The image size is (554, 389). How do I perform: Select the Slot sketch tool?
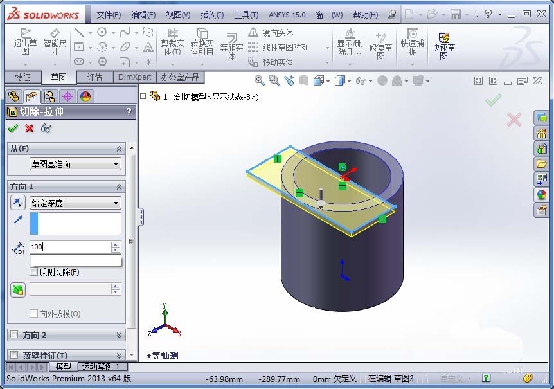[79, 62]
